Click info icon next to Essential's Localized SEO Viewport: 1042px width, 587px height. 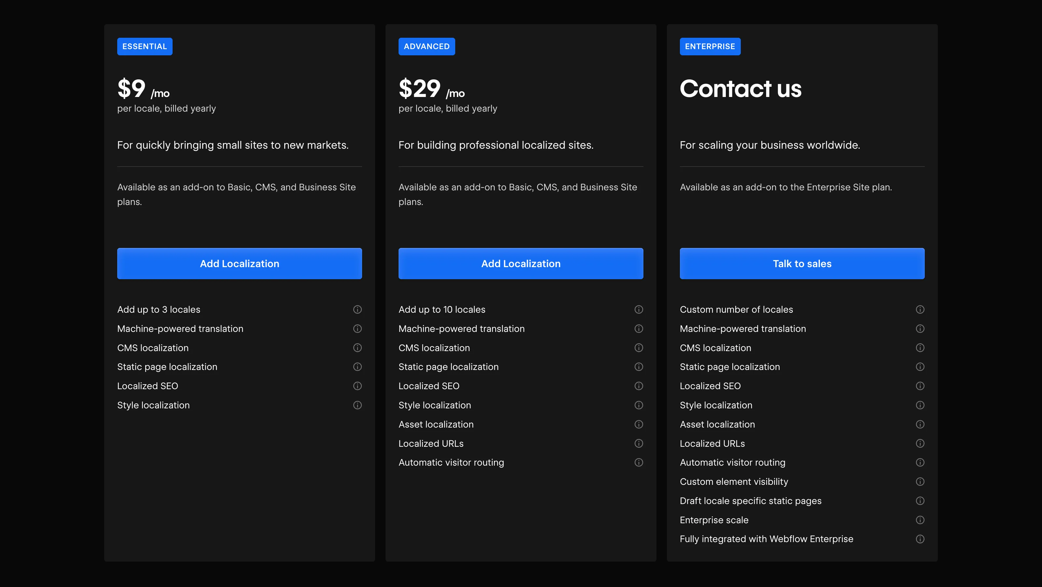[357, 386]
